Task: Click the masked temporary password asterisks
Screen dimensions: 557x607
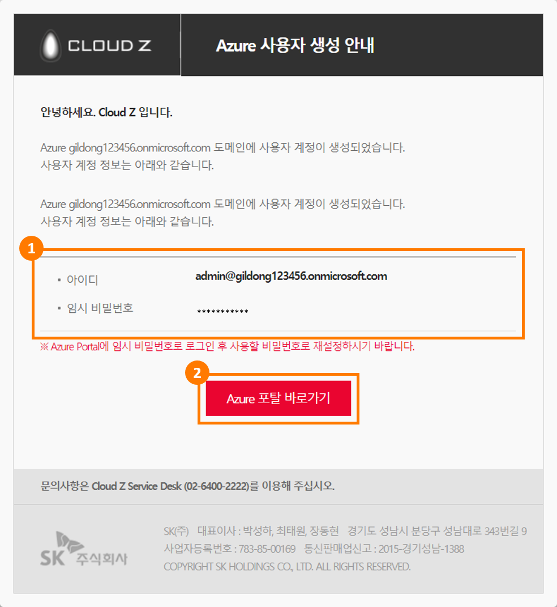Action: [x=222, y=312]
